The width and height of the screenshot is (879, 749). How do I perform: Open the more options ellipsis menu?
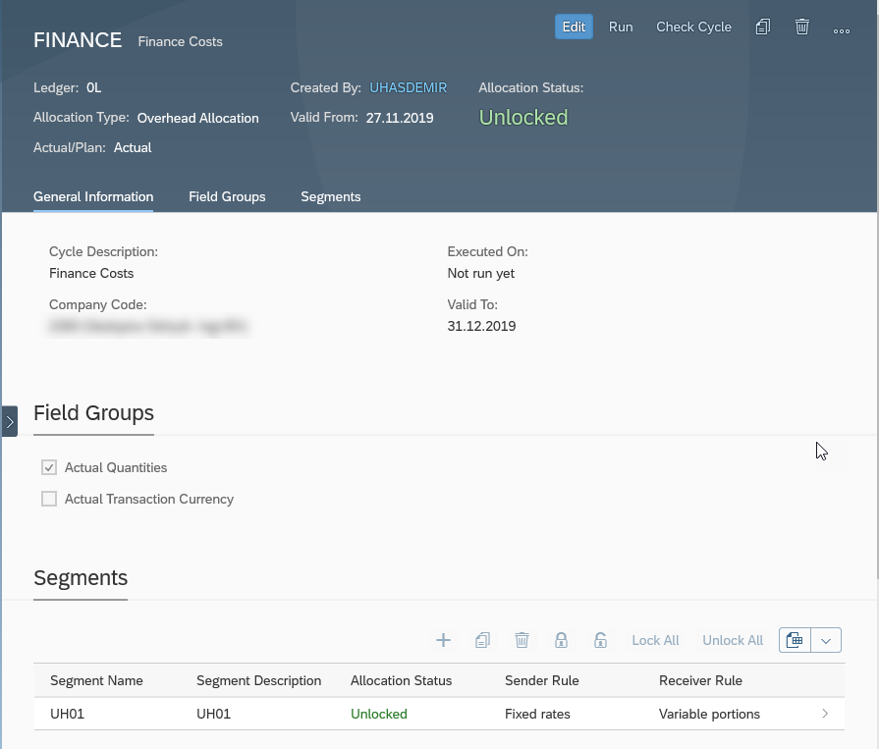point(841,29)
